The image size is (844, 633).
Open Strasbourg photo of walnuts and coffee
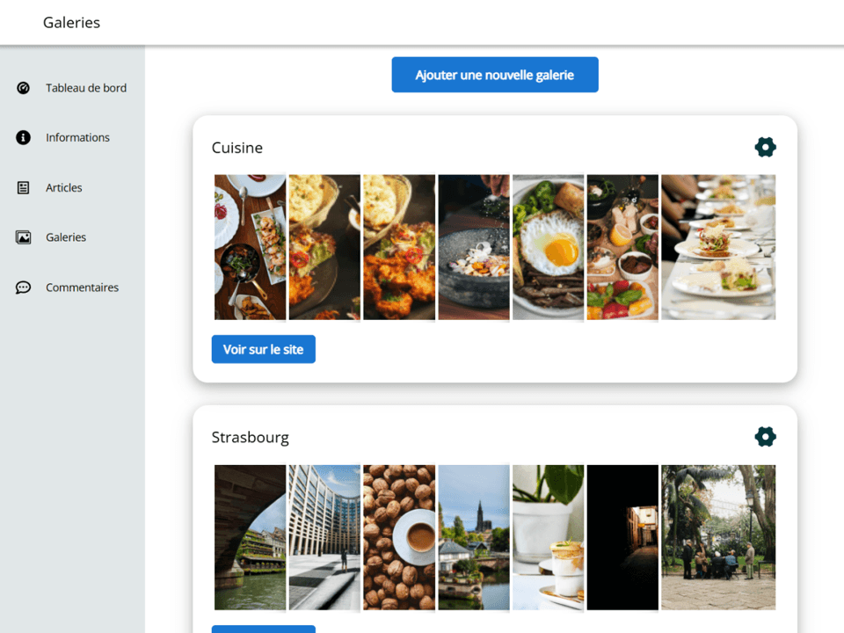399,538
